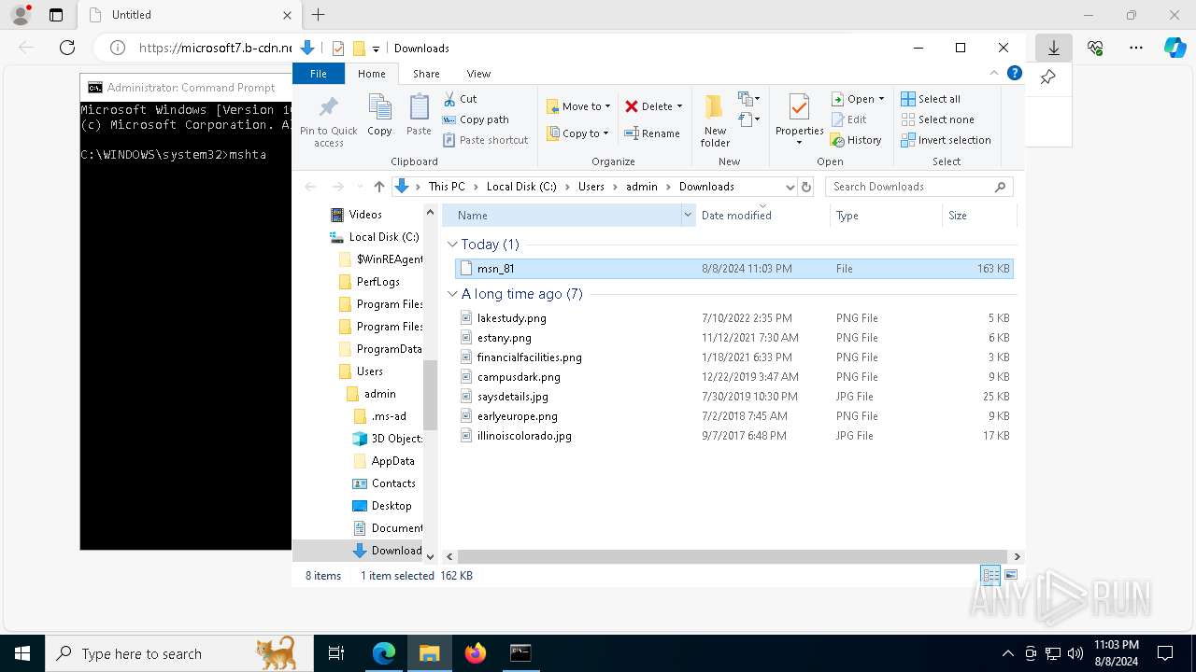Switch to the View ribbon tab
Viewport: 1196px width, 672px height.
tap(478, 74)
